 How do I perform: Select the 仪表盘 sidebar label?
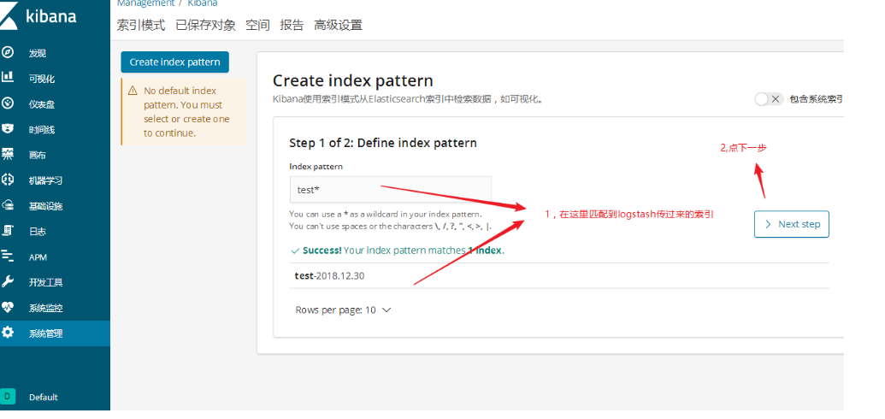point(42,104)
